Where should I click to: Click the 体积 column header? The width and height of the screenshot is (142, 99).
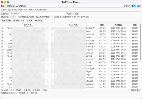(x=102, y=25)
